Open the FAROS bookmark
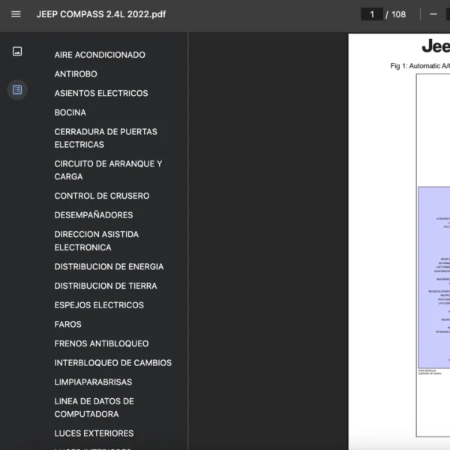The image size is (450, 450). (68, 324)
